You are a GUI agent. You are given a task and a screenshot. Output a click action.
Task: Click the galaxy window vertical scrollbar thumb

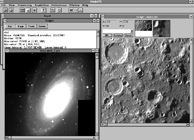pos(97,57)
